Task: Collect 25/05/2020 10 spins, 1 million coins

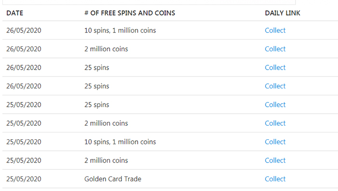Action: coord(275,142)
